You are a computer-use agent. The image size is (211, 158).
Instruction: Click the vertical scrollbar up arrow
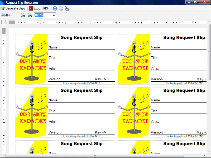(209, 22)
